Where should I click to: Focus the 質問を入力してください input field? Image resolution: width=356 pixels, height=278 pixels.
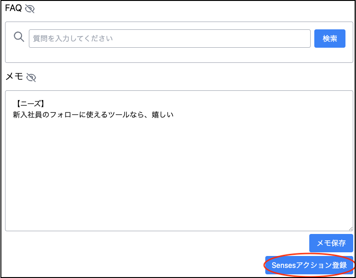pos(170,39)
